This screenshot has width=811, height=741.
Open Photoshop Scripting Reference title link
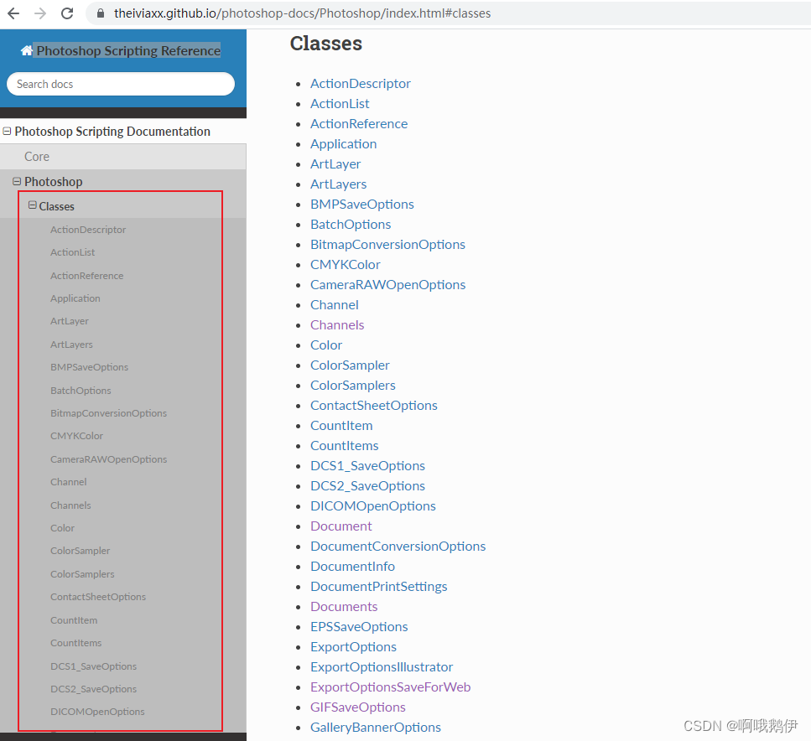[128, 50]
